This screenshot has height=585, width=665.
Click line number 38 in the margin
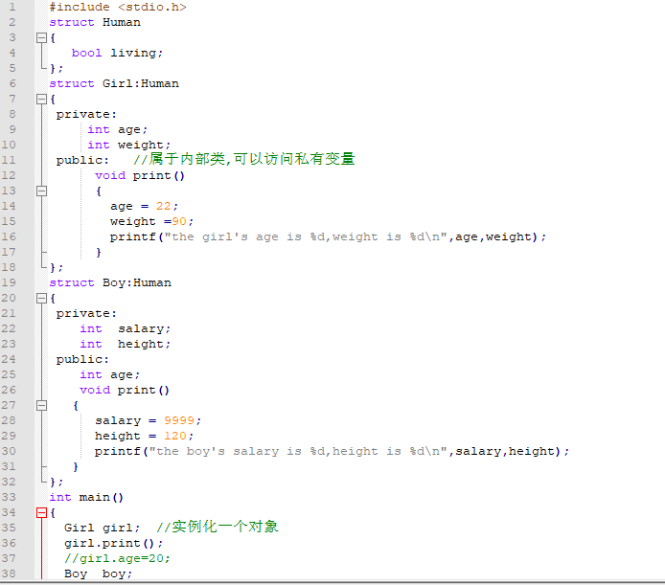pos(9,574)
